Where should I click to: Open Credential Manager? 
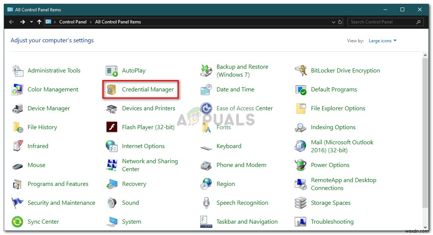click(147, 90)
